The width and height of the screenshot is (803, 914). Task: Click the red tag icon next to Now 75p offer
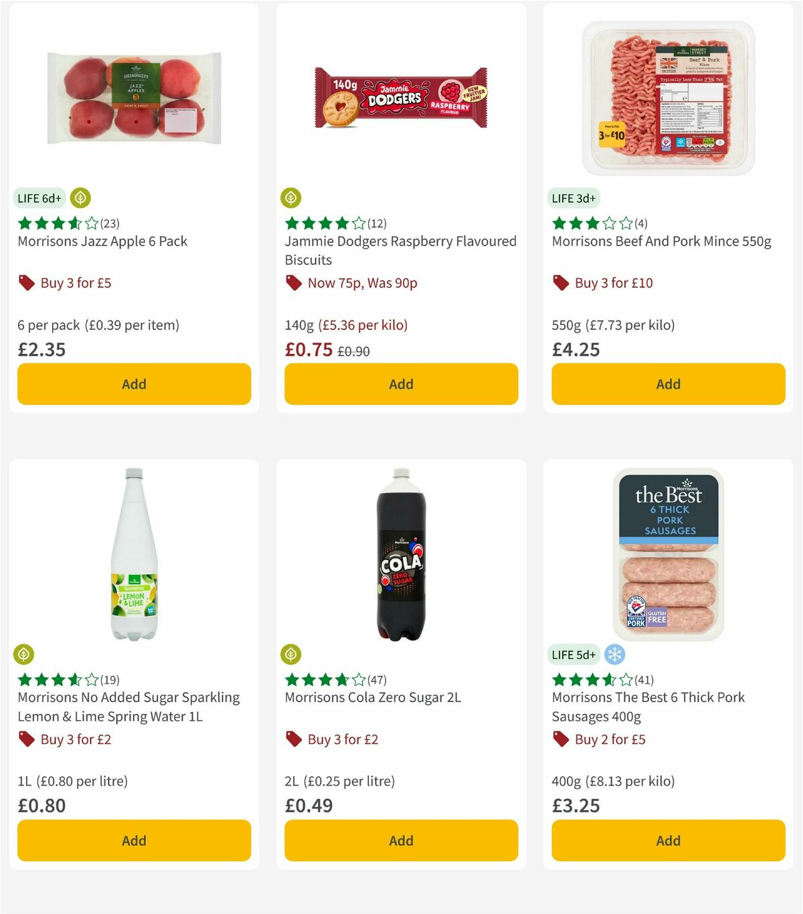292,283
